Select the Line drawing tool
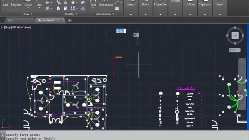The height and width of the screenshot is (140, 249). (x=5, y=3)
